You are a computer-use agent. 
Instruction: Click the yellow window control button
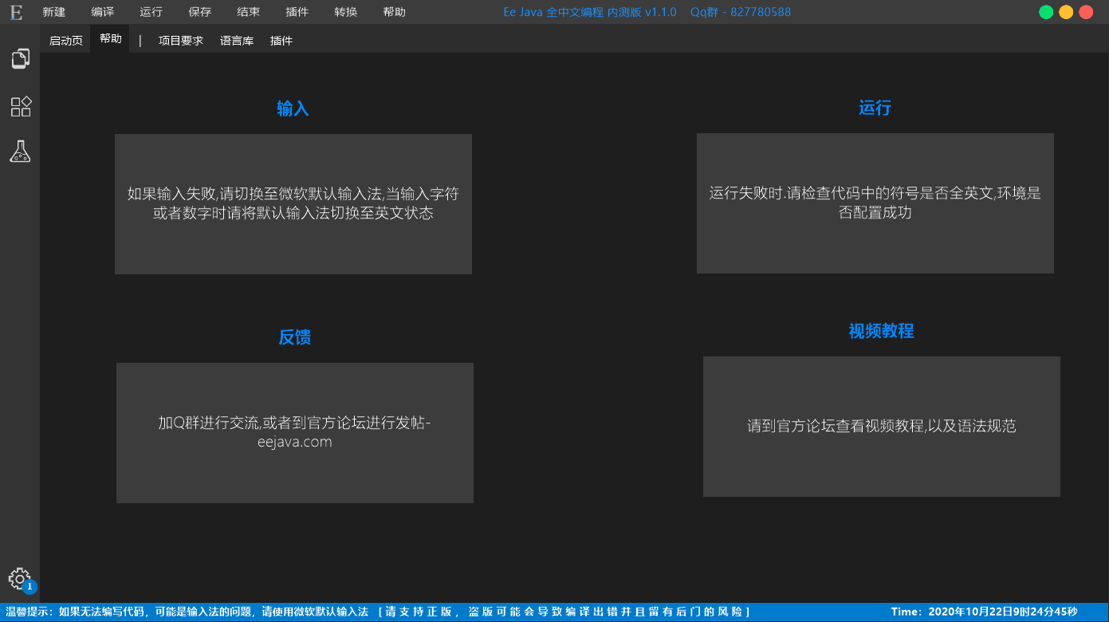coord(1066,12)
